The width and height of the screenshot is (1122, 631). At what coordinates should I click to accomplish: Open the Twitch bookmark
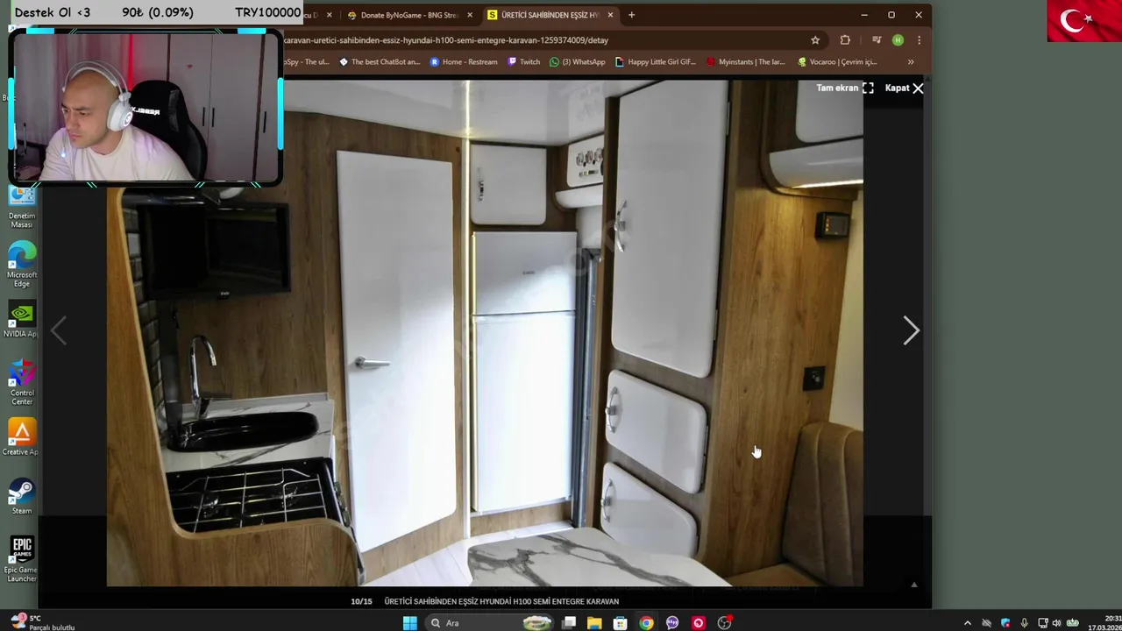(524, 62)
